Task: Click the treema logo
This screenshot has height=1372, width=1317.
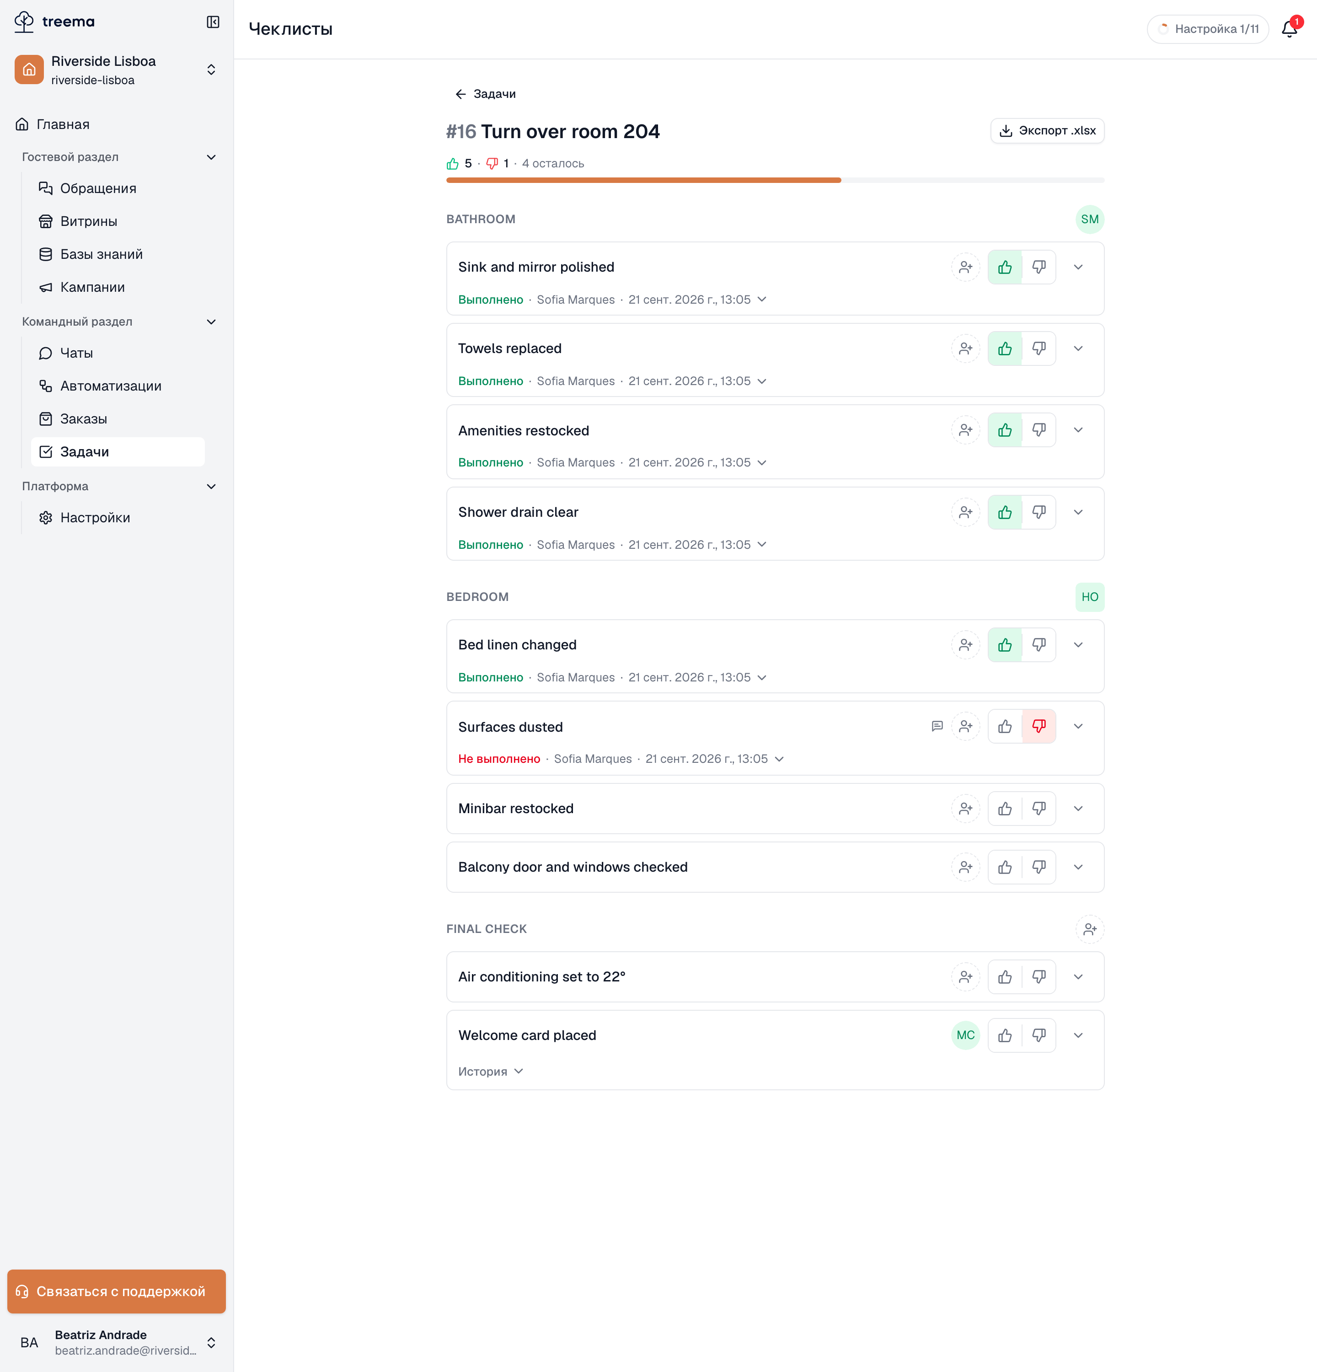Action: pos(54,21)
